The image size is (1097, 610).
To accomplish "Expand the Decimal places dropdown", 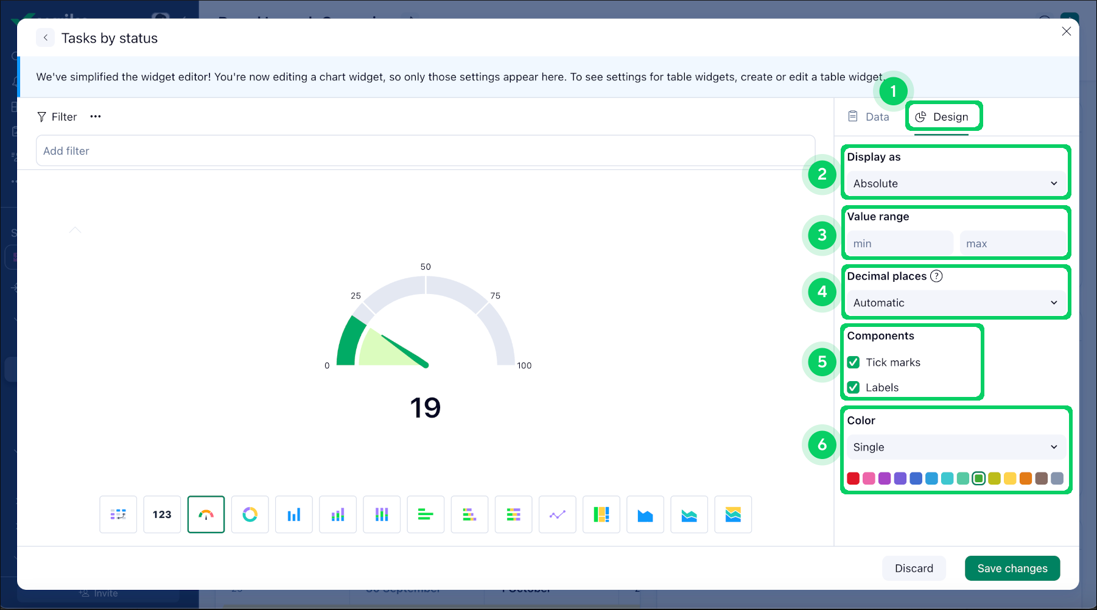I will click(955, 303).
